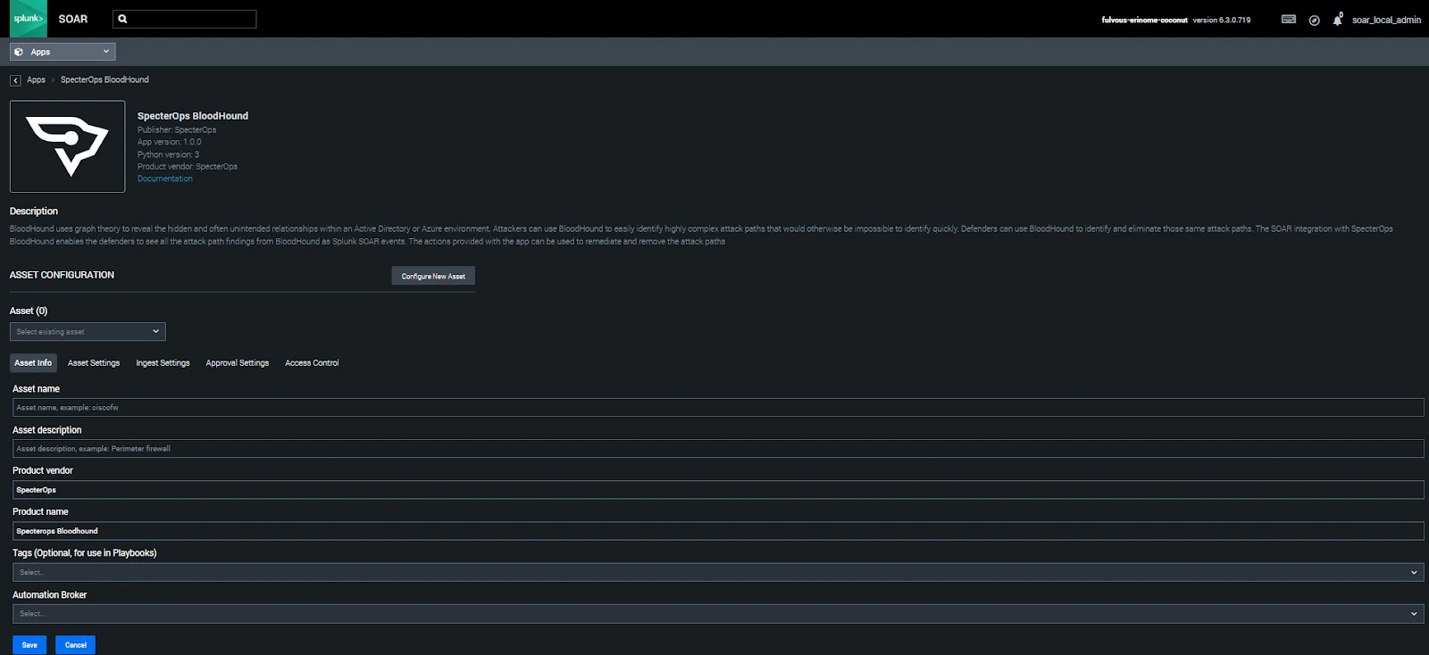
Task: Open notifications bell icon
Action: tap(1337, 20)
